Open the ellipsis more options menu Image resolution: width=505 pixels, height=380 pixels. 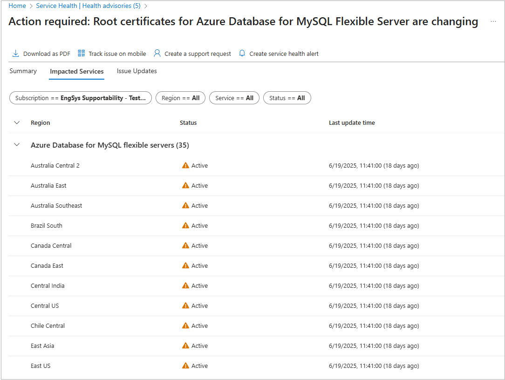coord(493,22)
